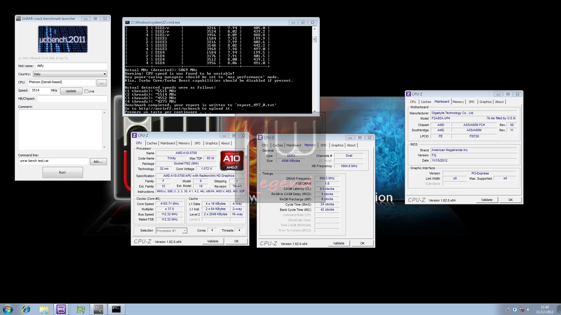This screenshot has width=561, height=315.
Task: Open Memory tab in CPU-Z Mainboard window
Action: pyautogui.click(x=458, y=102)
